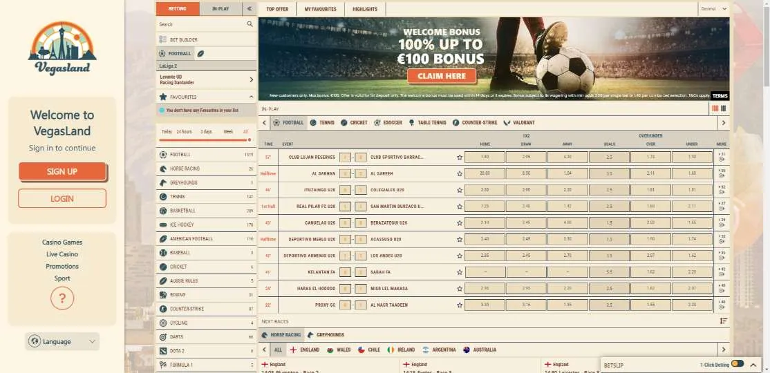Open Darts in sports list

click(x=206, y=337)
